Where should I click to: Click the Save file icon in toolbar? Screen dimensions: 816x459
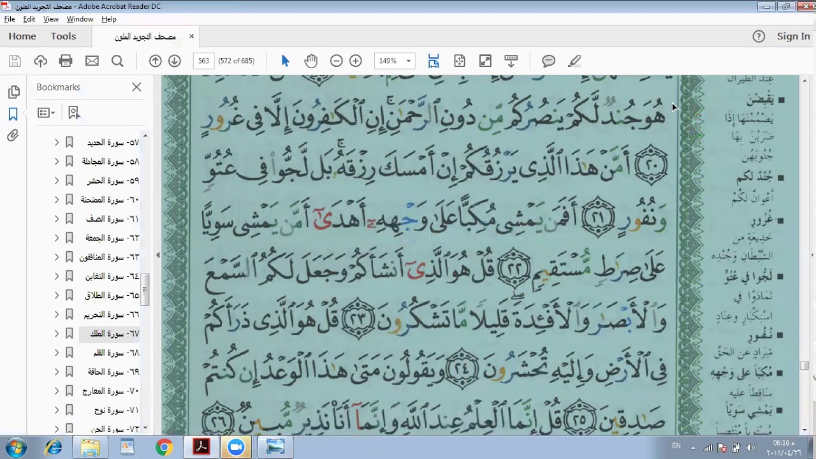[15, 61]
